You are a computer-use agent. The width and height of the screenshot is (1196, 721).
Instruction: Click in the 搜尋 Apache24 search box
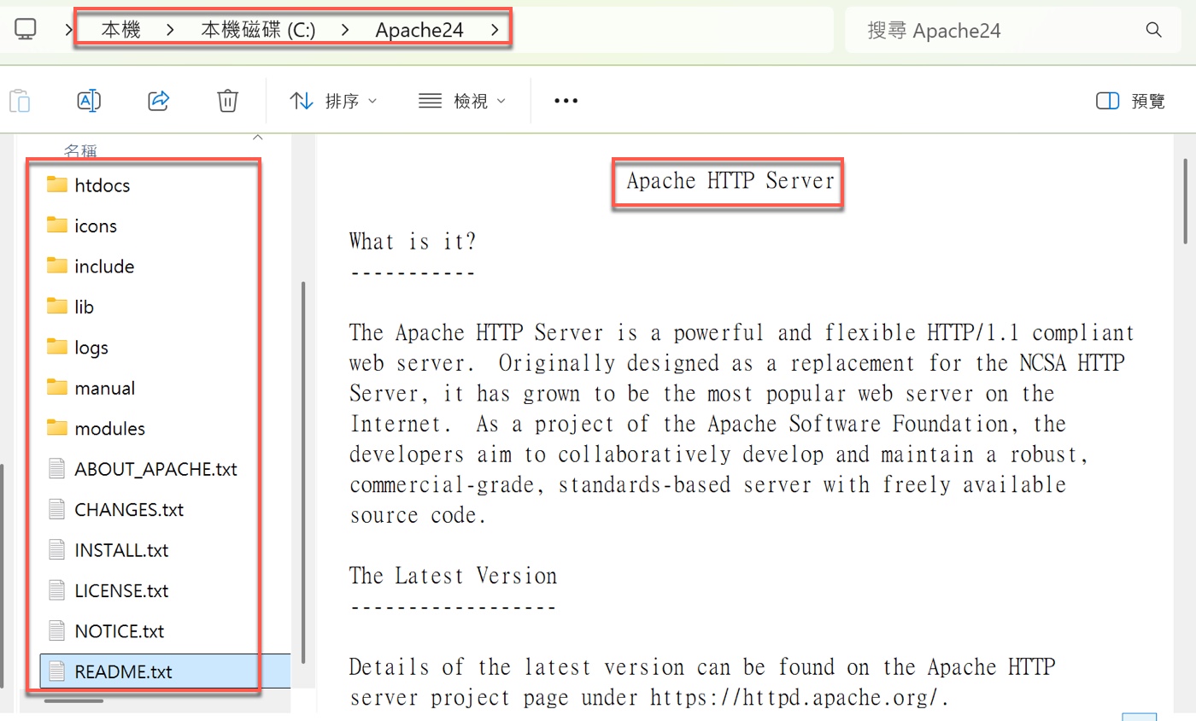(x=1014, y=30)
